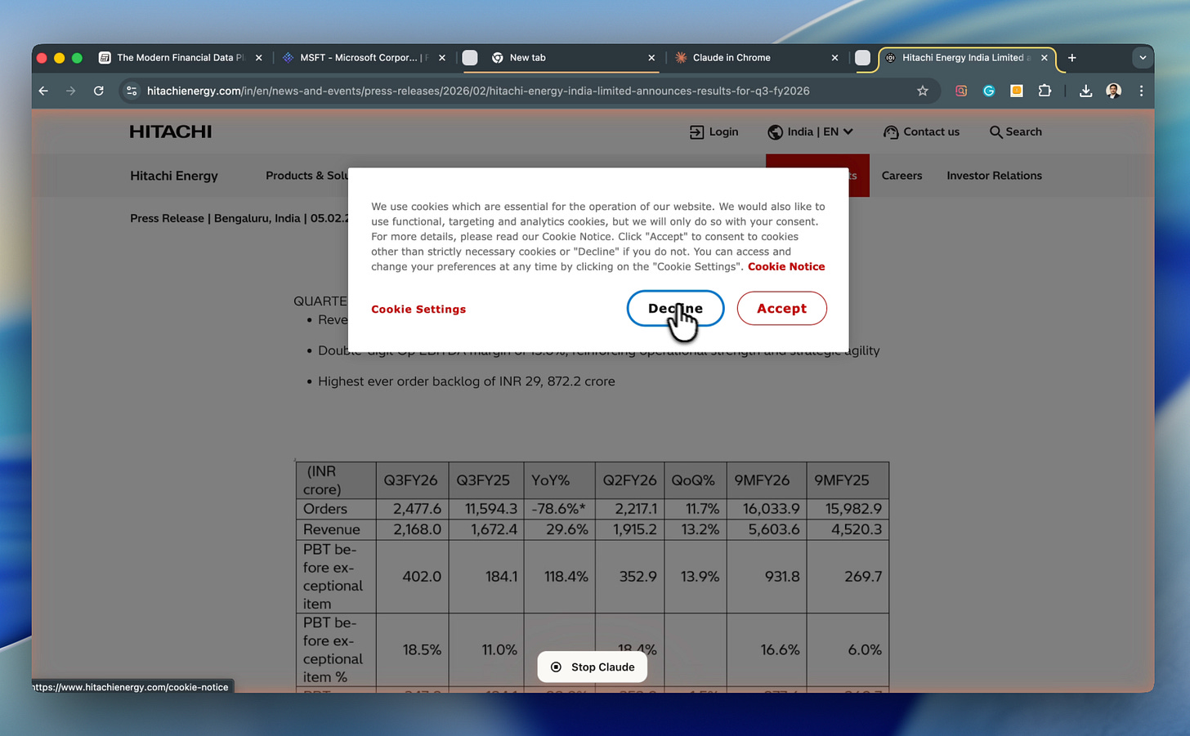
Task: Open Products & Solutions menu
Action: pos(306,176)
